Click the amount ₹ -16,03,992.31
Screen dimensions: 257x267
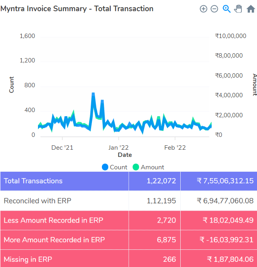tap(226, 240)
